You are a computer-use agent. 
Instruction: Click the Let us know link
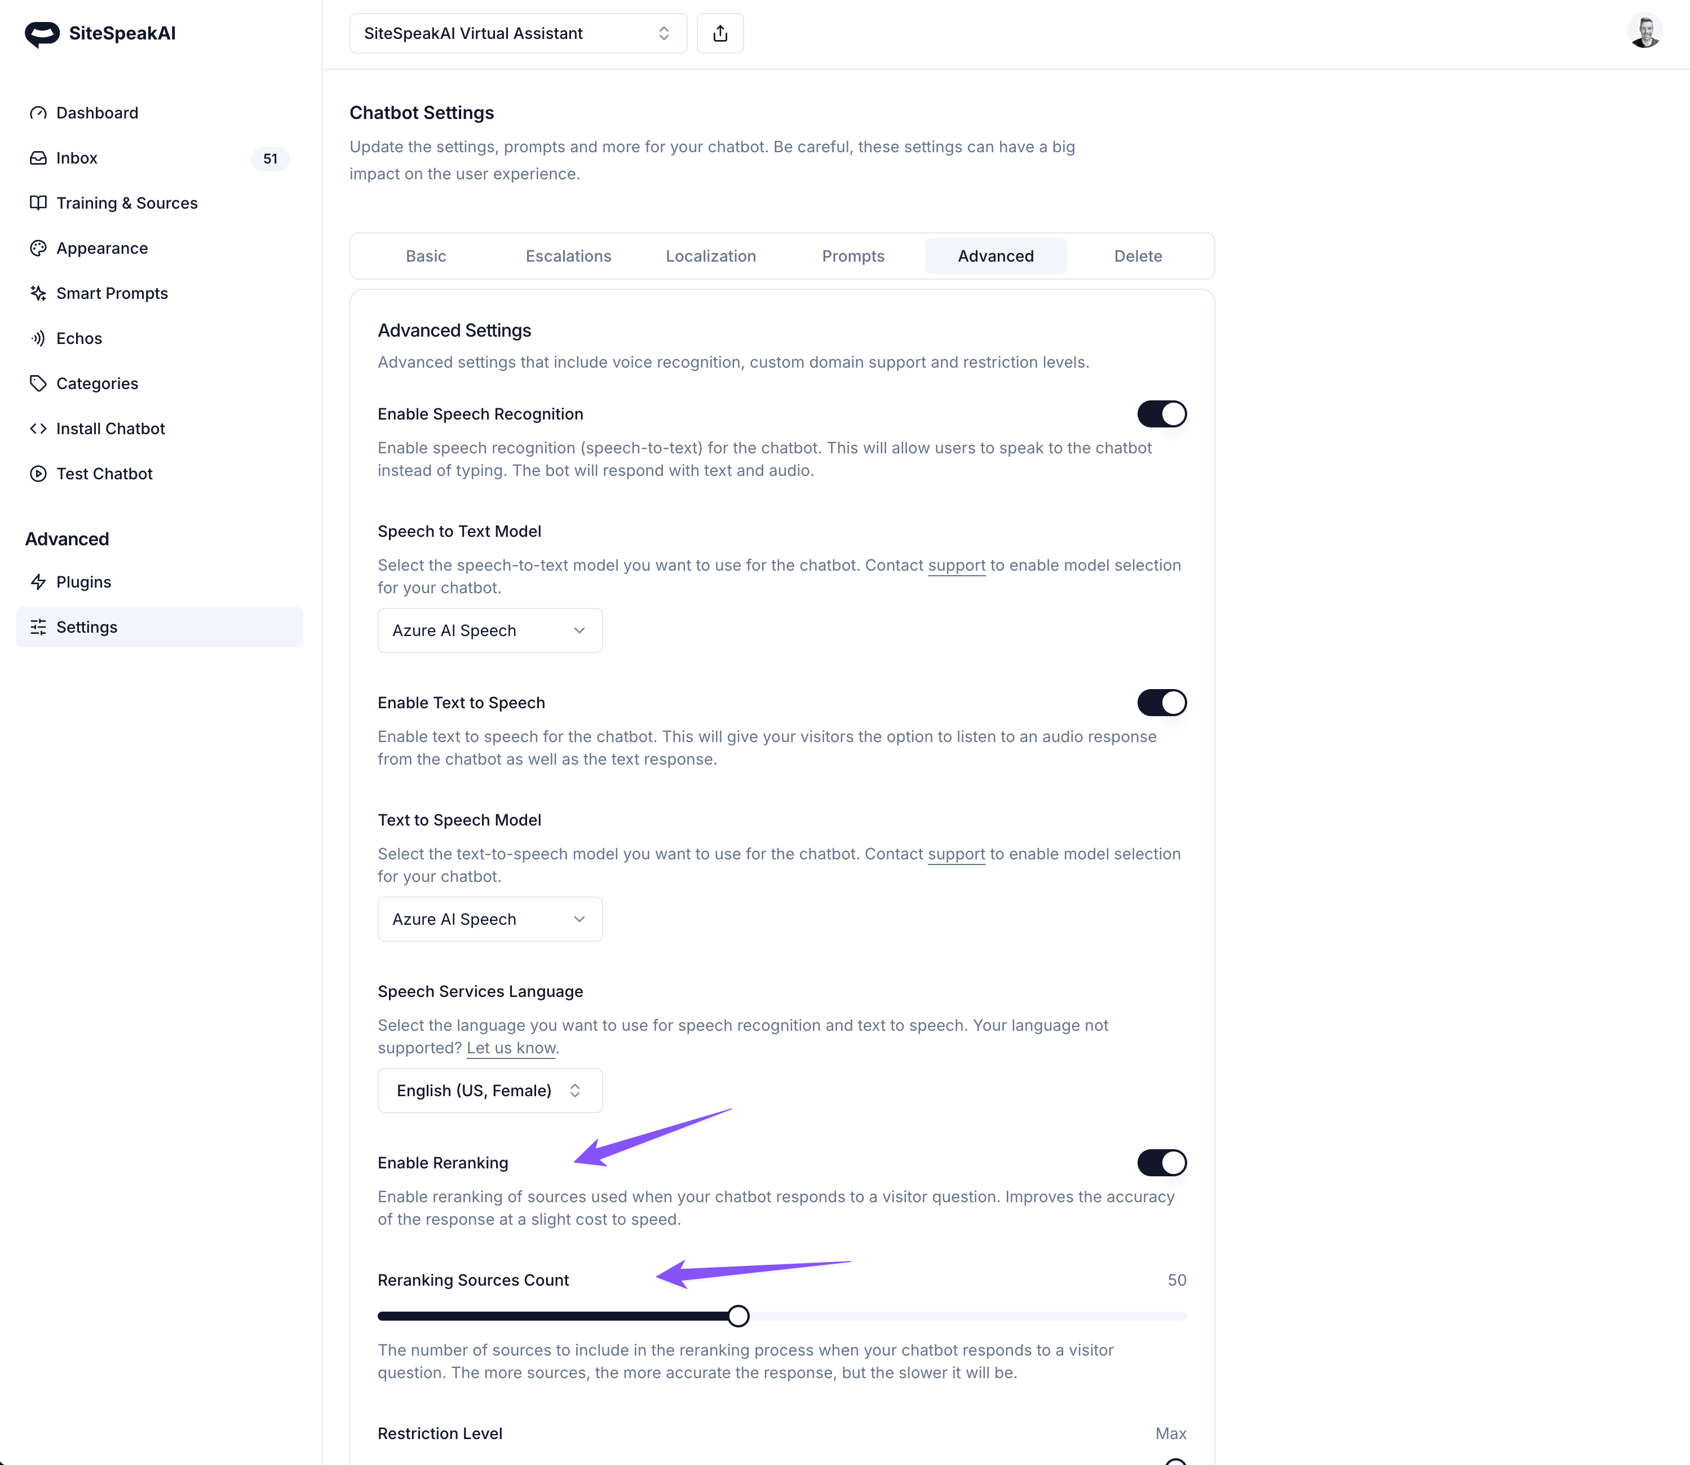(511, 1047)
